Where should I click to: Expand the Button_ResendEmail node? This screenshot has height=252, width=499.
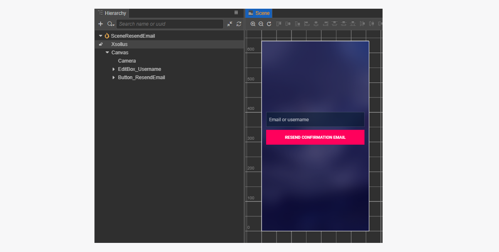click(x=114, y=78)
